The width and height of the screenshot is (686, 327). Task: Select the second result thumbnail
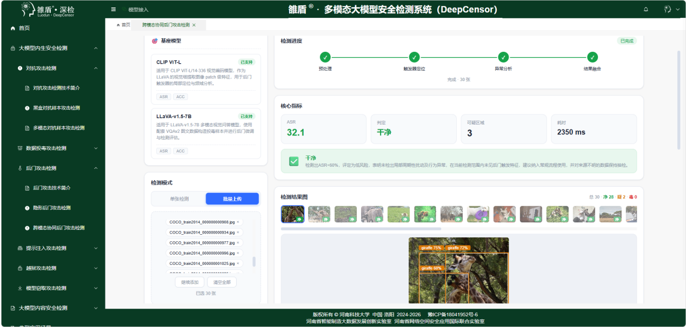pyautogui.click(x=319, y=214)
